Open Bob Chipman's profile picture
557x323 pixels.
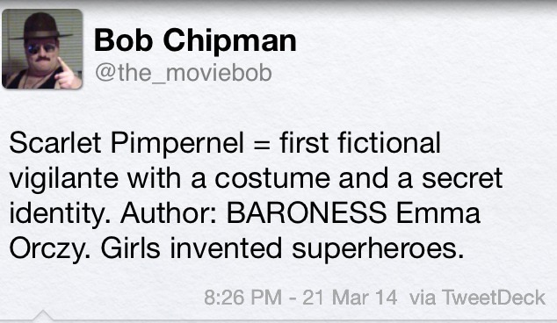point(42,48)
